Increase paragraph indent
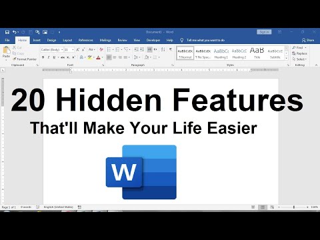Screen dimensions: 320x240 coord(142,49)
